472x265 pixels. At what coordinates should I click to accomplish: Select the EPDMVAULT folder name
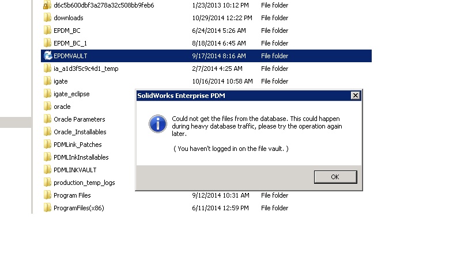[70, 56]
